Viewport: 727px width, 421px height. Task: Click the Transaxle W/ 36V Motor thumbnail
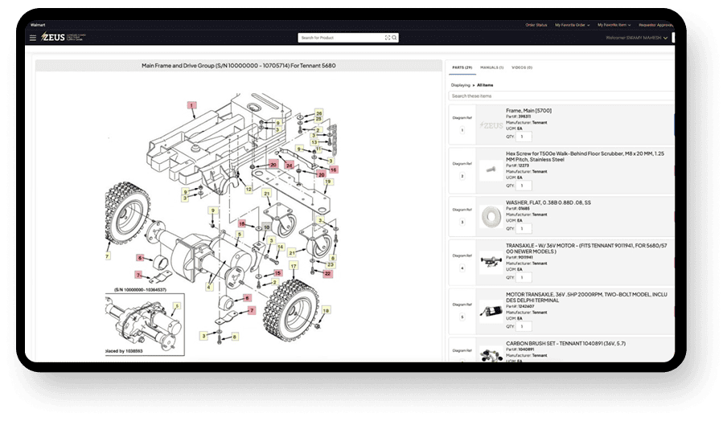491,262
